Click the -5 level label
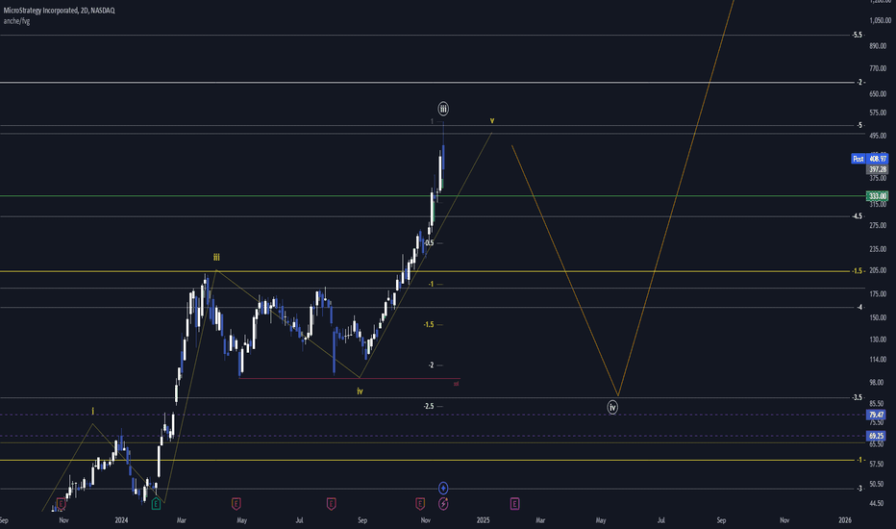The image size is (896, 529). pyautogui.click(x=859, y=125)
